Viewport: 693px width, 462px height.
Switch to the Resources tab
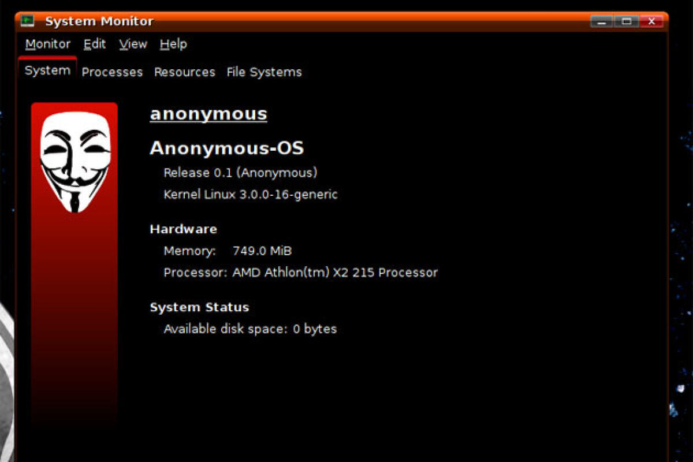tap(185, 72)
